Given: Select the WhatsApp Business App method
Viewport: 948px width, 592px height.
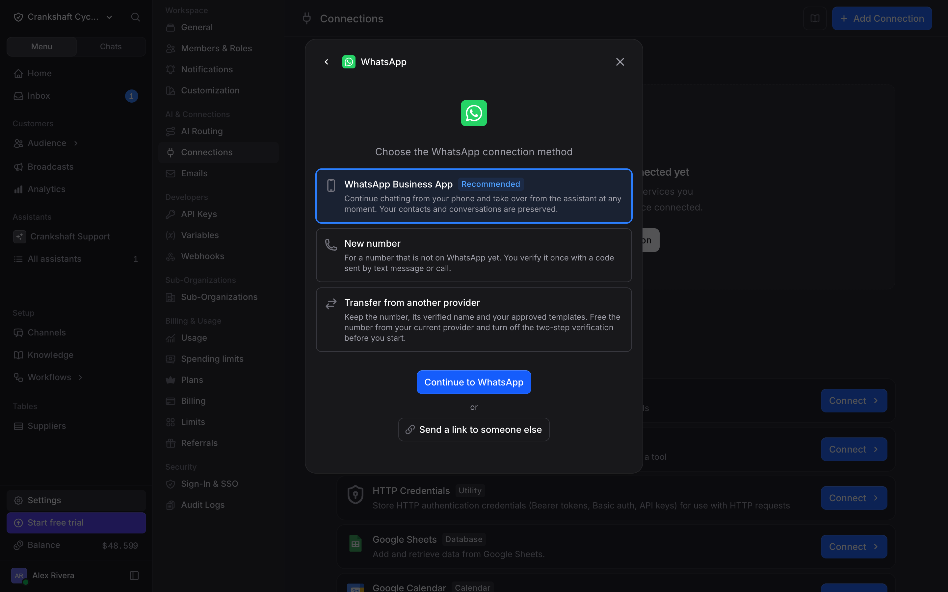Looking at the screenshot, I should coord(474,196).
